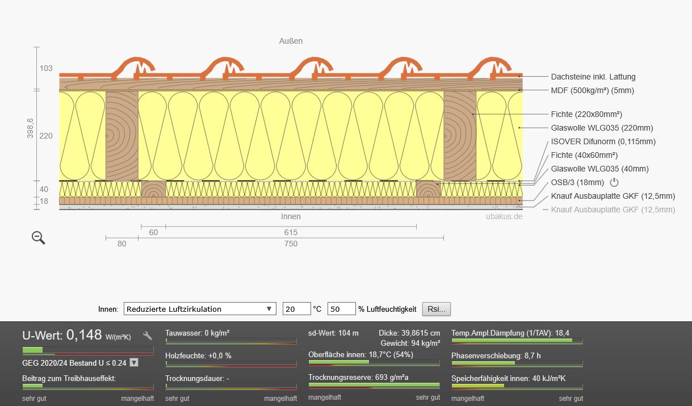
Task: Open the wrench settings next to U-Wert
Action: [x=148, y=336]
